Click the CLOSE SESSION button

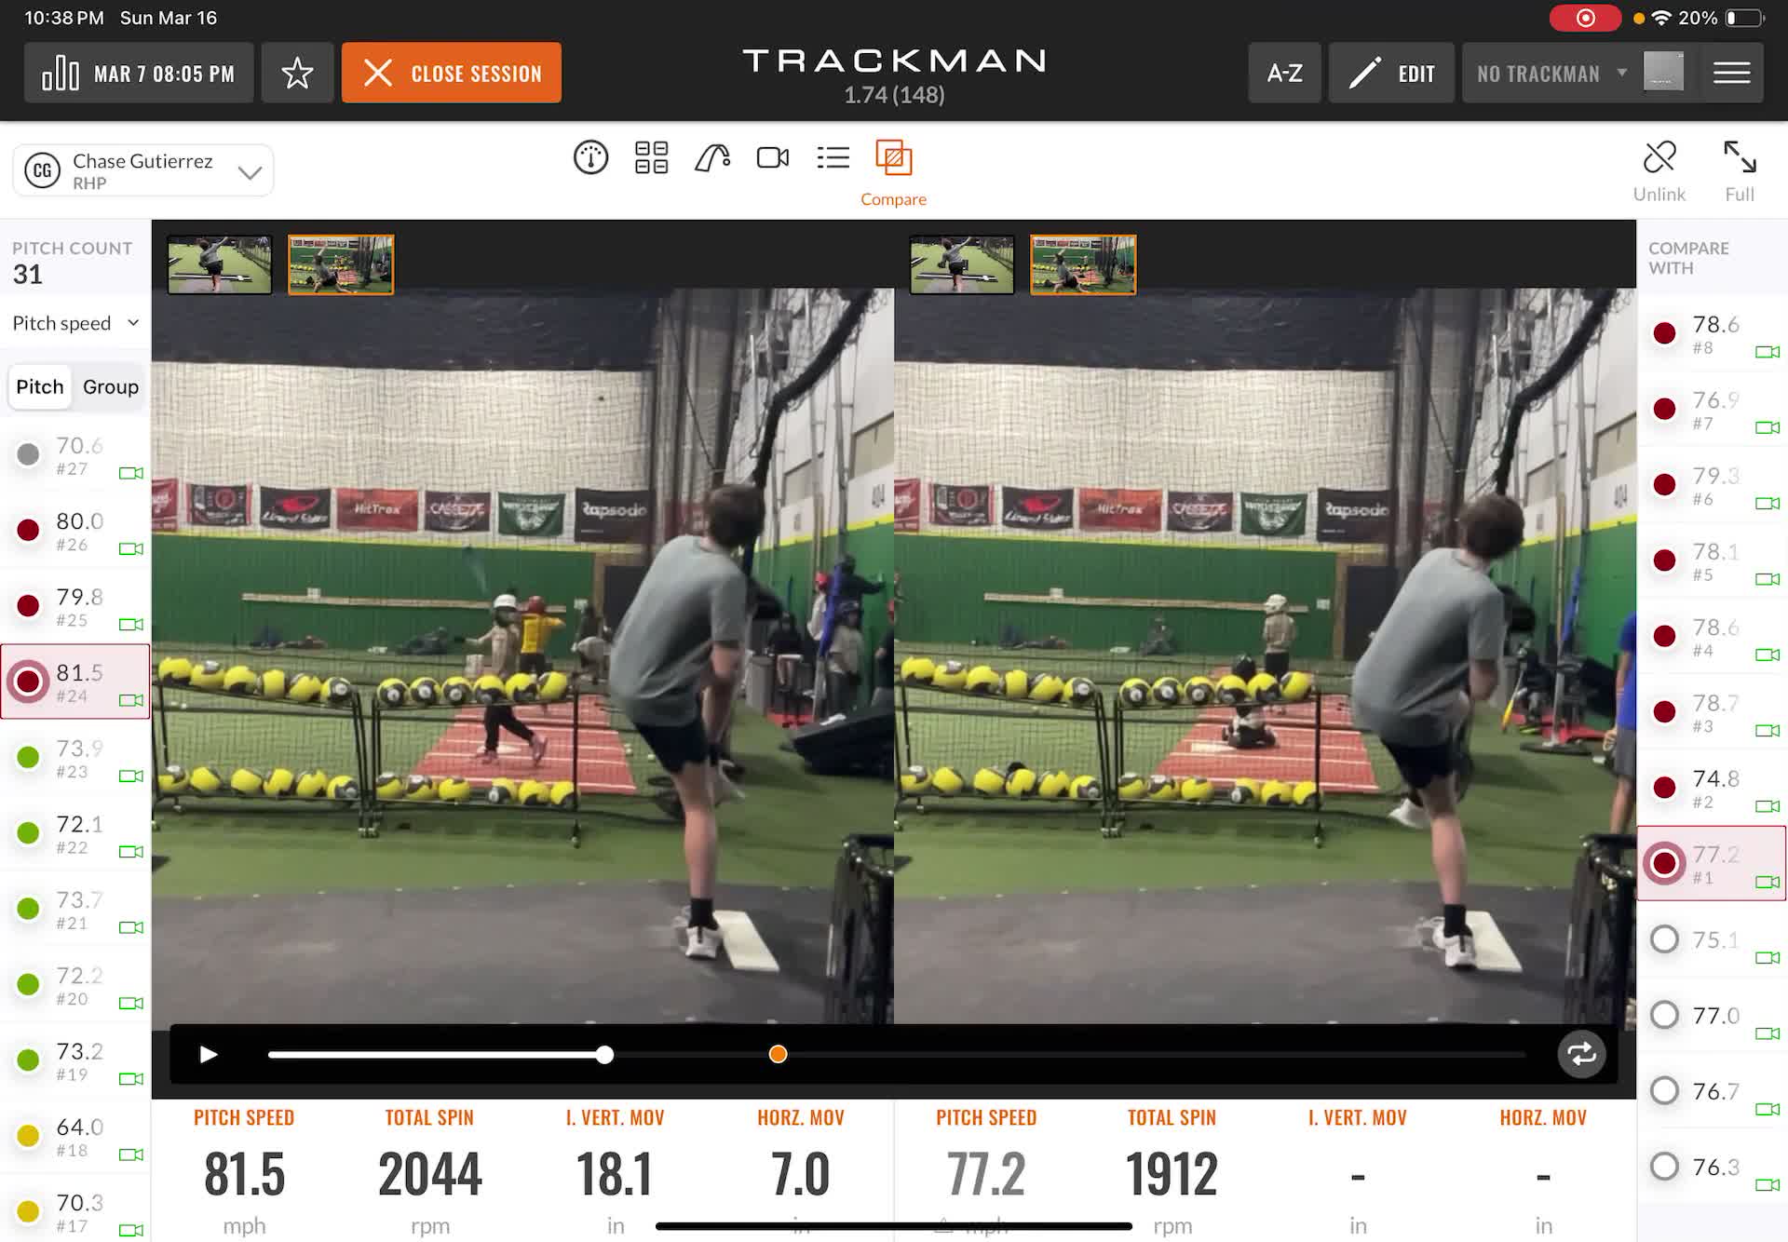pyautogui.click(x=452, y=73)
